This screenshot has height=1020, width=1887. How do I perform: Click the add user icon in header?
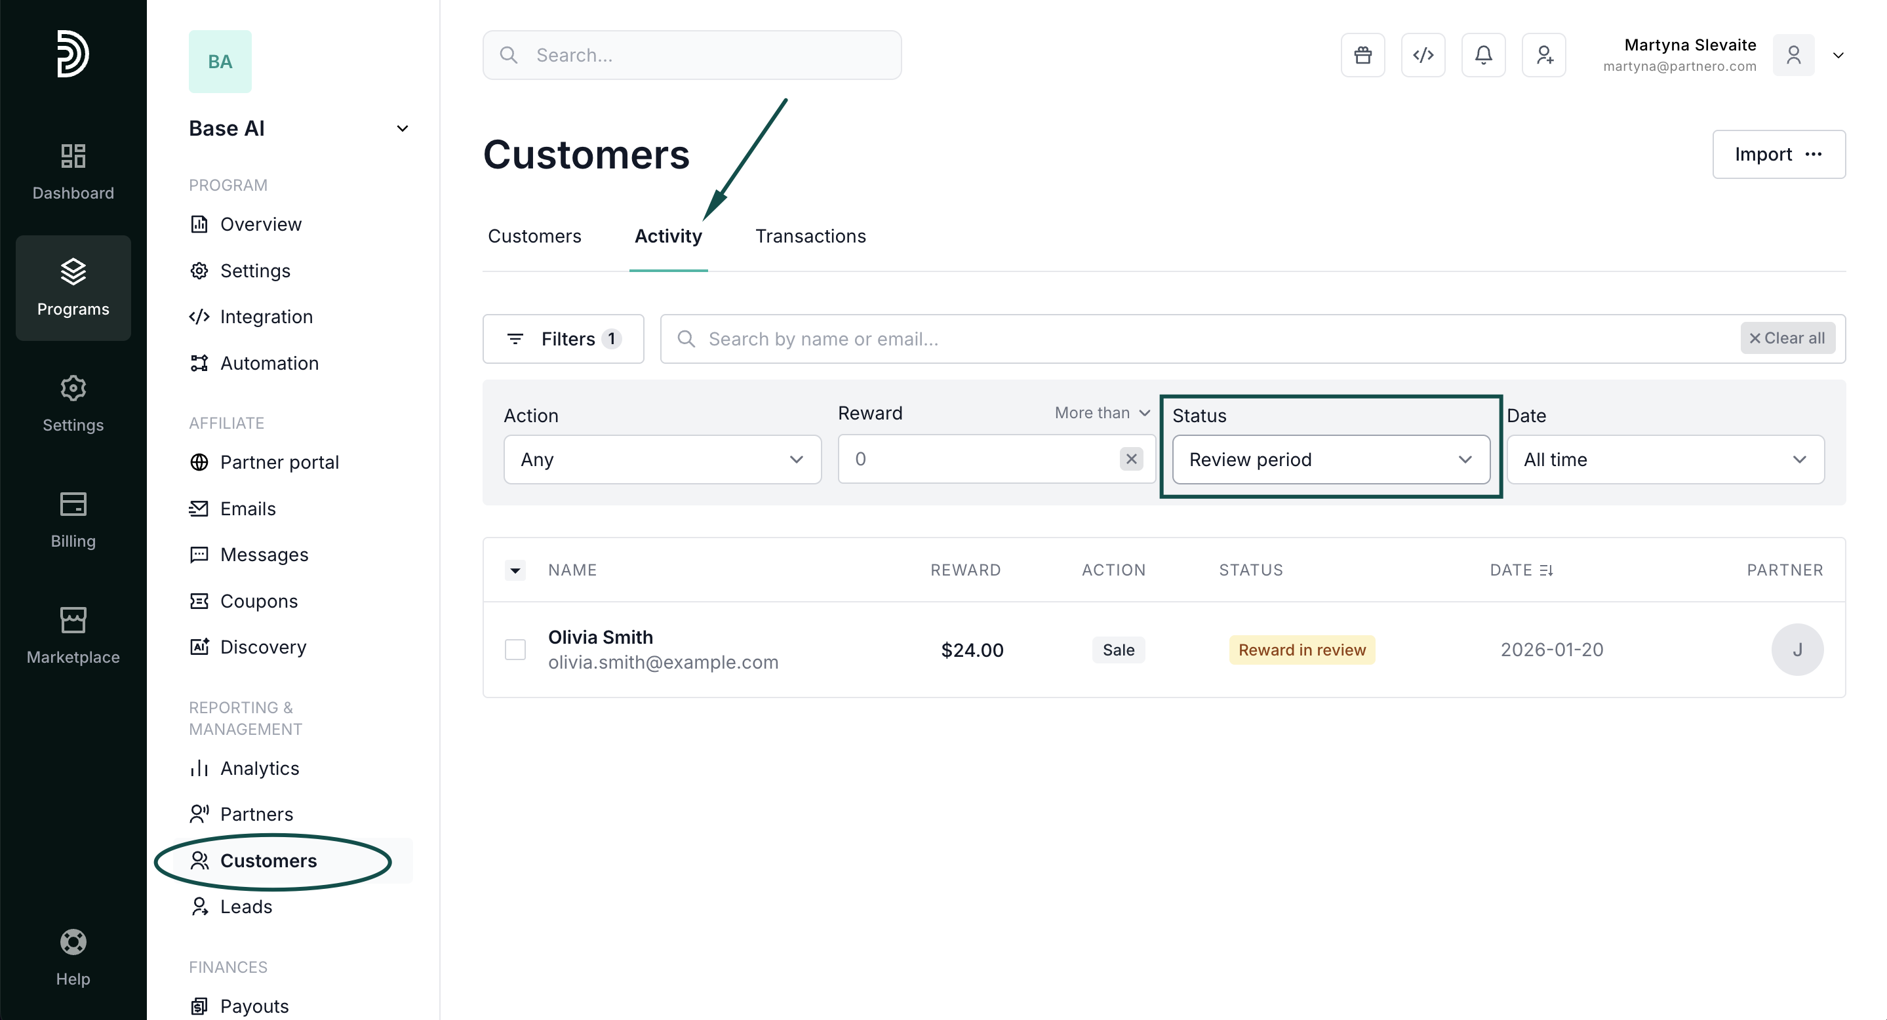tap(1543, 55)
